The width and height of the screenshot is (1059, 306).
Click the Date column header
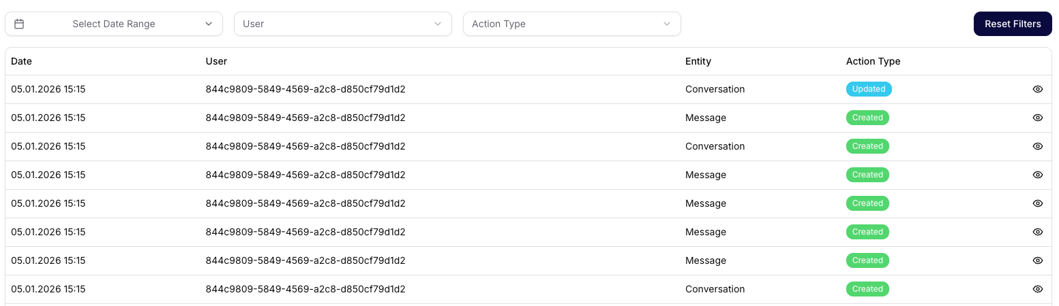point(21,61)
